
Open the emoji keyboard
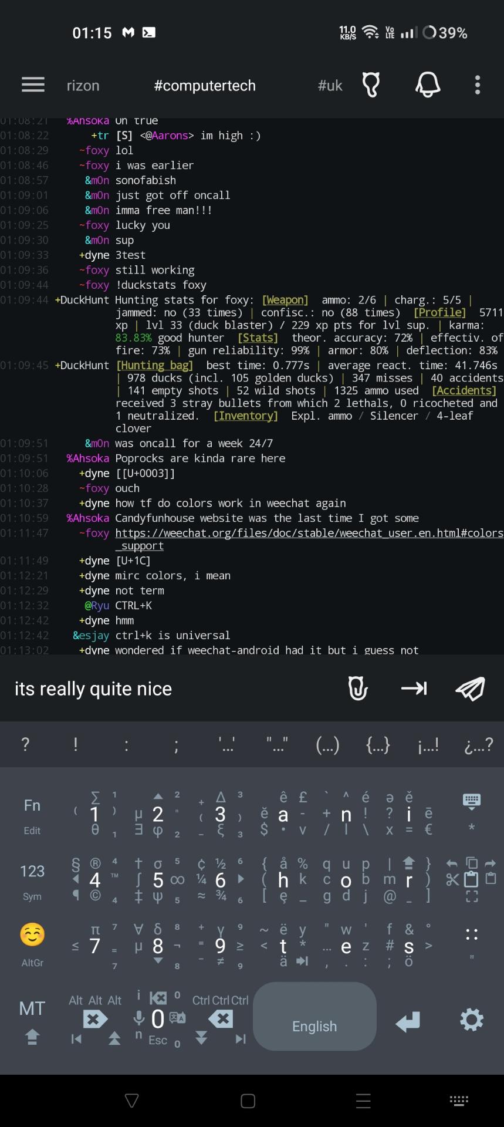pos(32,934)
